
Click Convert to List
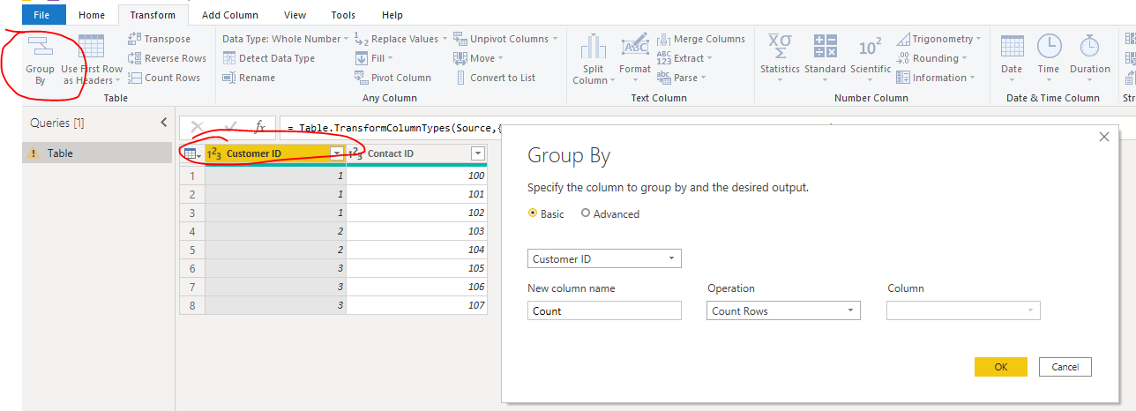[x=495, y=78]
